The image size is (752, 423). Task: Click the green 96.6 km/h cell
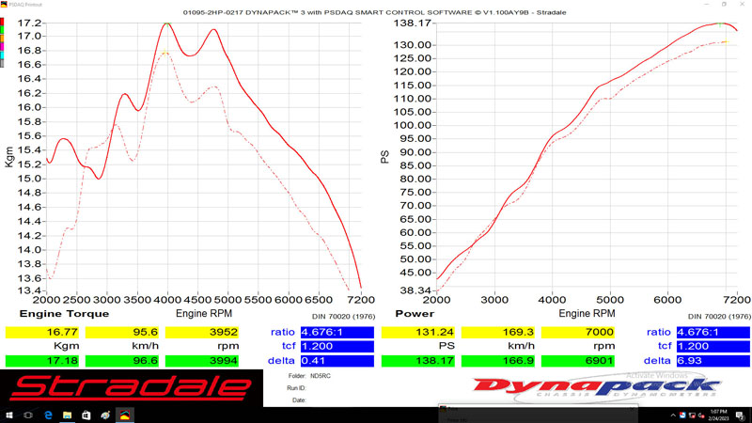click(x=122, y=361)
